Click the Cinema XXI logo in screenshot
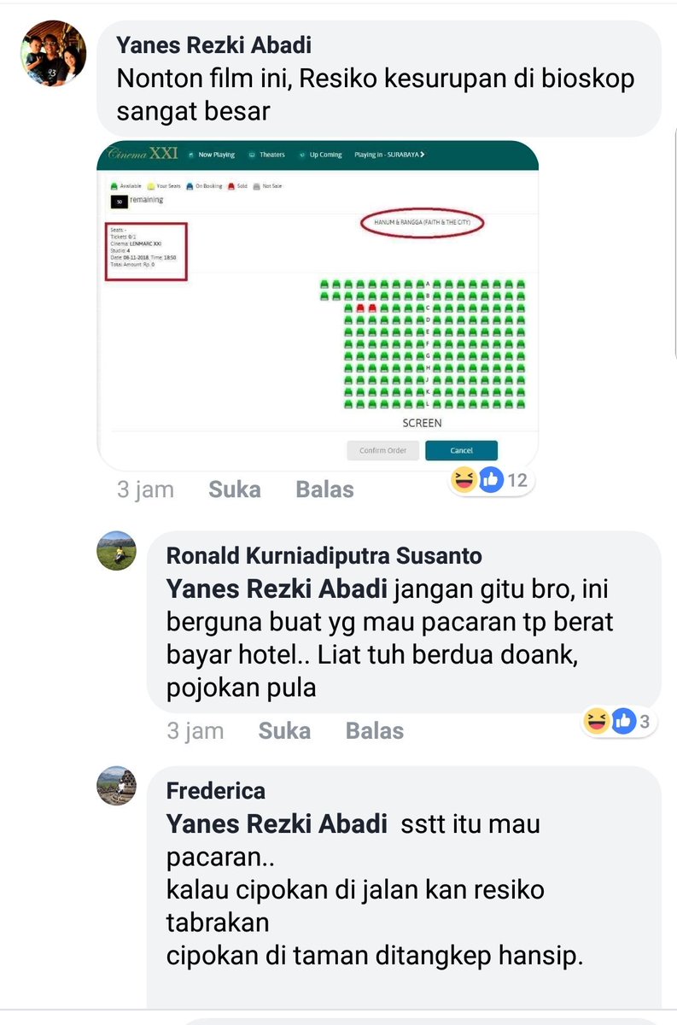Screen dimensions: 677x1025 click(142, 155)
